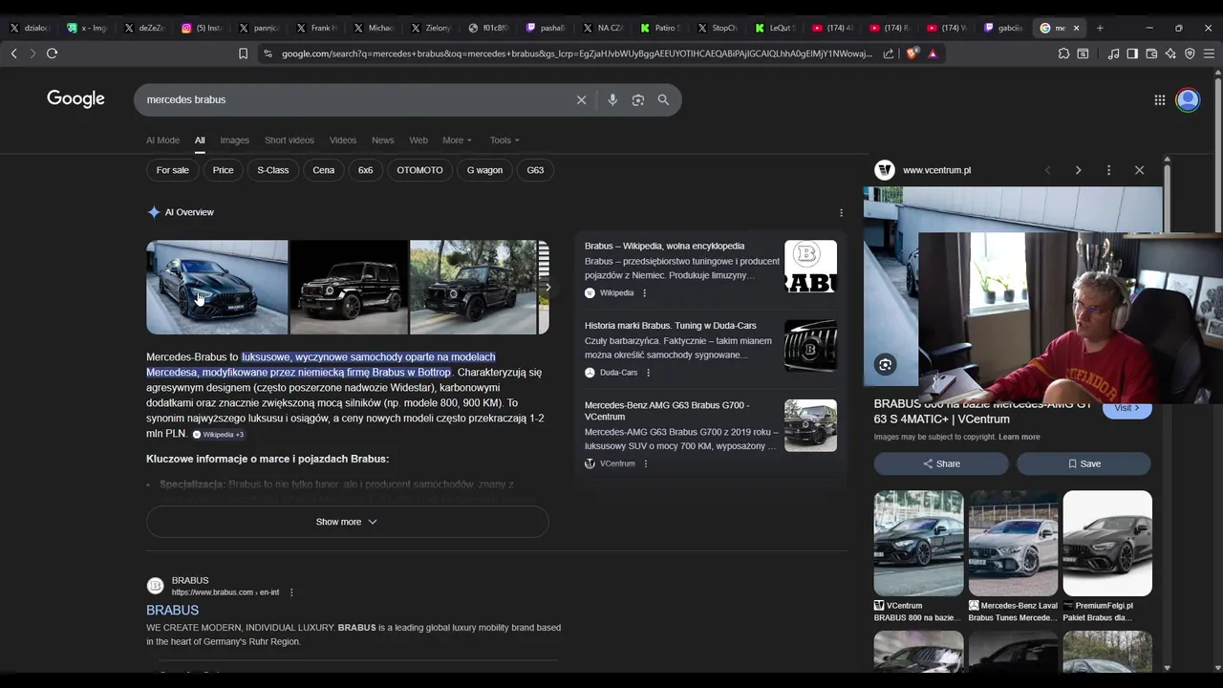The width and height of the screenshot is (1223, 688).
Task: Open the first AI Overview car image
Action: (217, 287)
